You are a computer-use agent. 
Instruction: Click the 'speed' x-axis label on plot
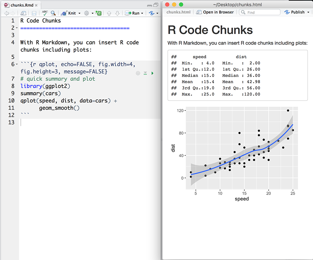242,199
